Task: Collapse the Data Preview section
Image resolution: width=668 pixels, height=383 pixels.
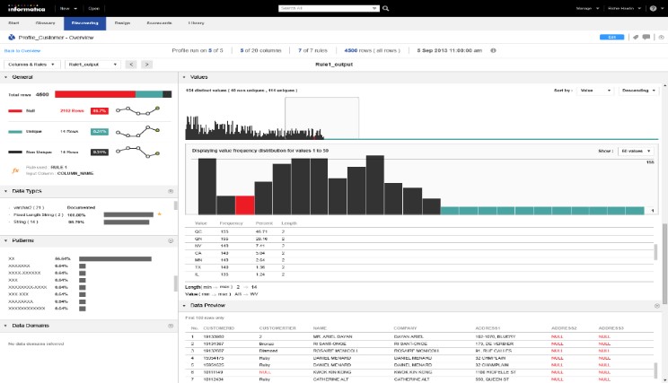Action: tap(185, 306)
